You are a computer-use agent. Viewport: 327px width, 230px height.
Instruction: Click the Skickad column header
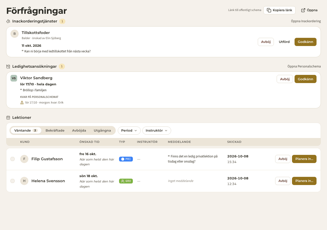(x=234, y=142)
